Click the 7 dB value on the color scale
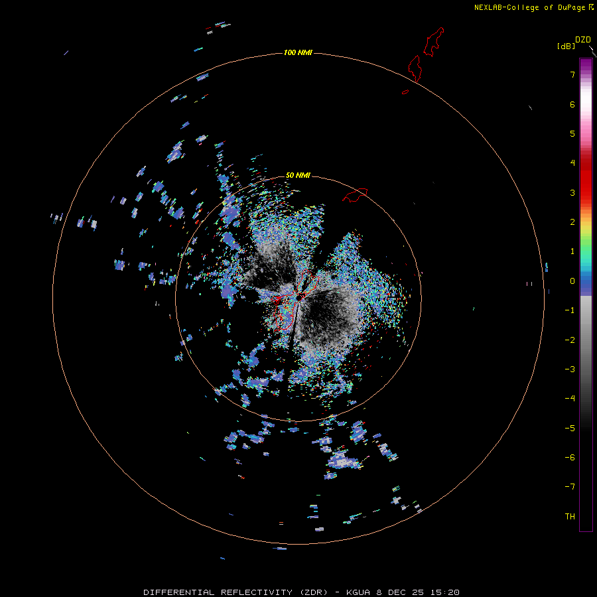 point(572,74)
